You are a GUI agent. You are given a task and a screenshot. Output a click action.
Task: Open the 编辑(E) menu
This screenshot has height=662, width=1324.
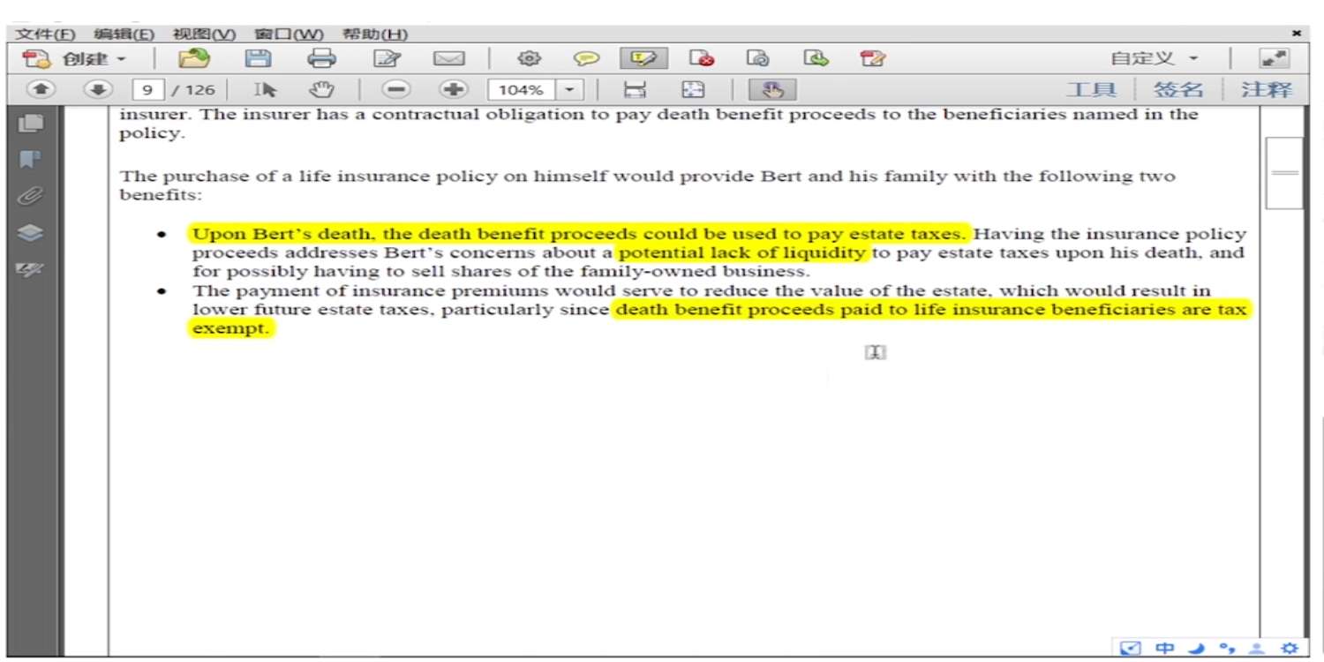point(124,34)
